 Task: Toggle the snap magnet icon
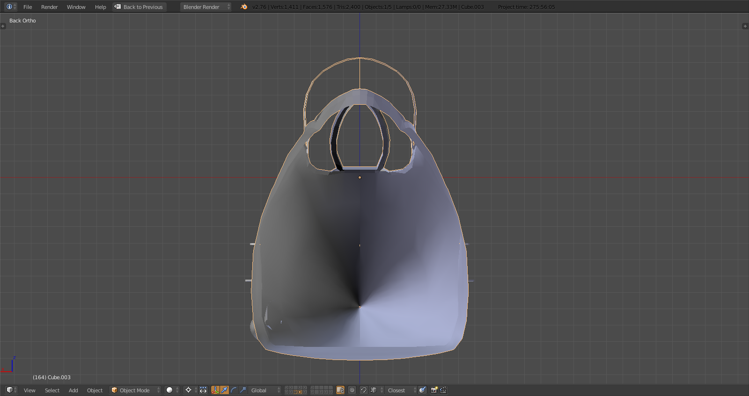click(x=363, y=390)
